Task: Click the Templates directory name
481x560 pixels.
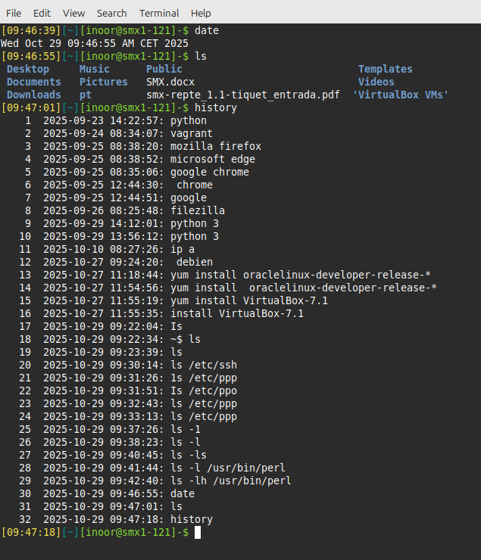Action: (x=386, y=70)
